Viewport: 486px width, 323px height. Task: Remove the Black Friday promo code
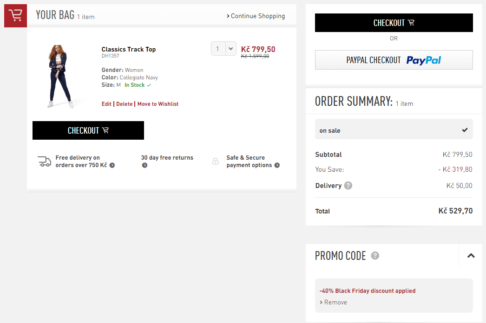tap(333, 302)
